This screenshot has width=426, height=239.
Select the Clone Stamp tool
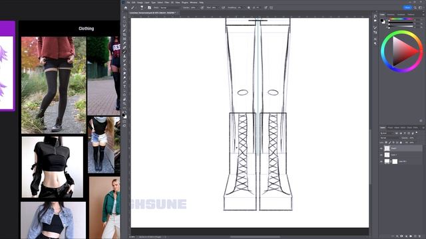coord(124,56)
